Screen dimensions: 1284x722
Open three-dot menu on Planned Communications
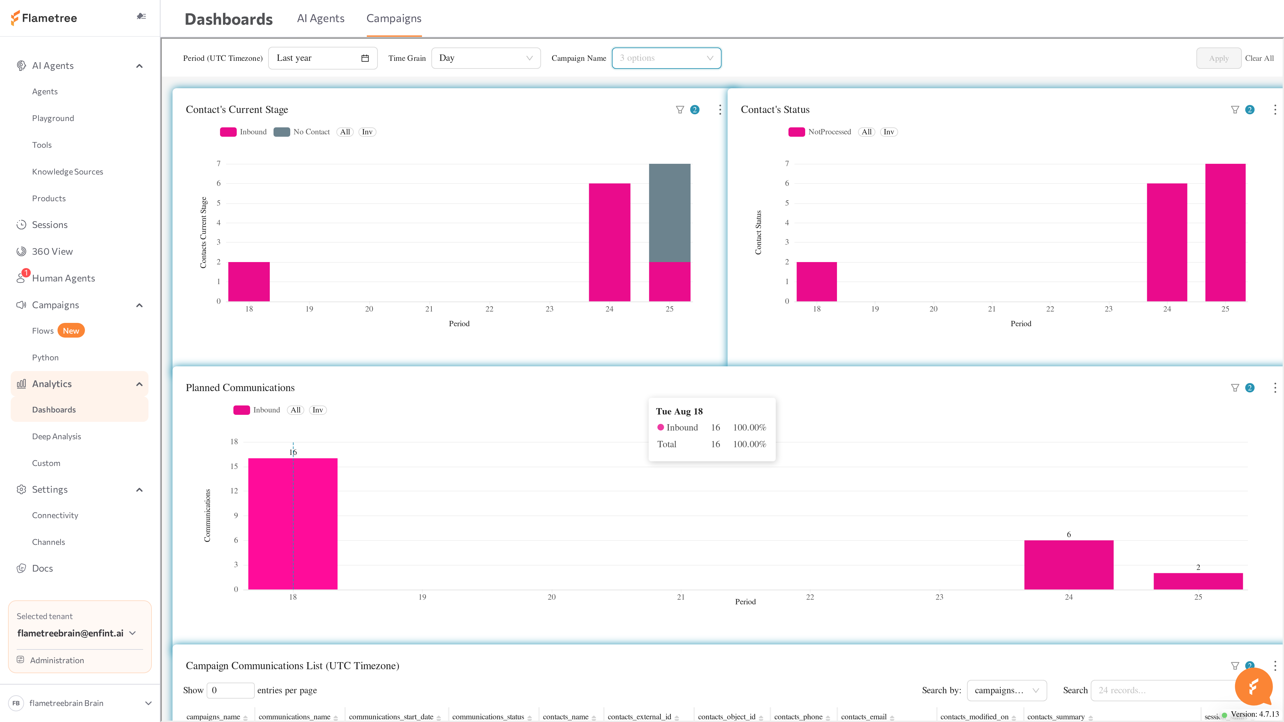pyautogui.click(x=1275, y=388)
